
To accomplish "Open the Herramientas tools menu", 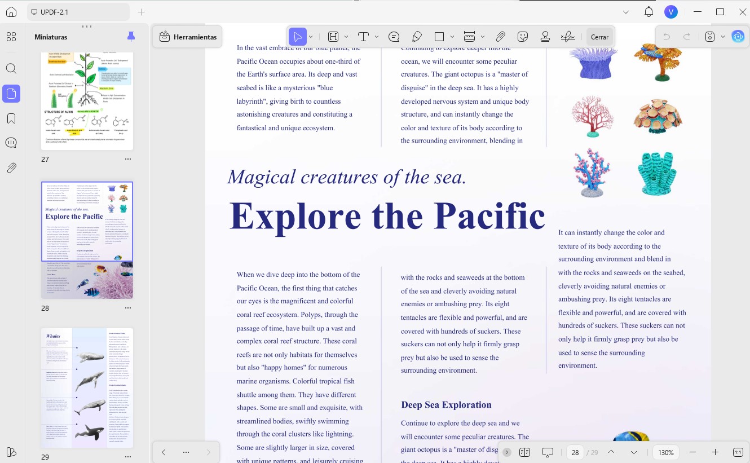I will point(188,37).
